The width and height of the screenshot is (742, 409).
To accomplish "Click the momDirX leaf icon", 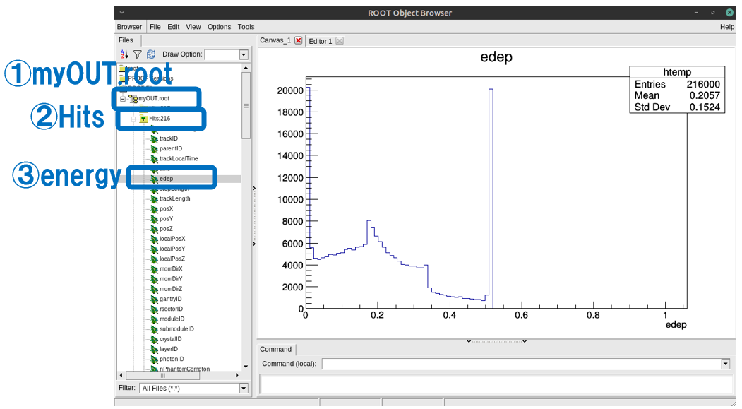I will pos(155,269).
